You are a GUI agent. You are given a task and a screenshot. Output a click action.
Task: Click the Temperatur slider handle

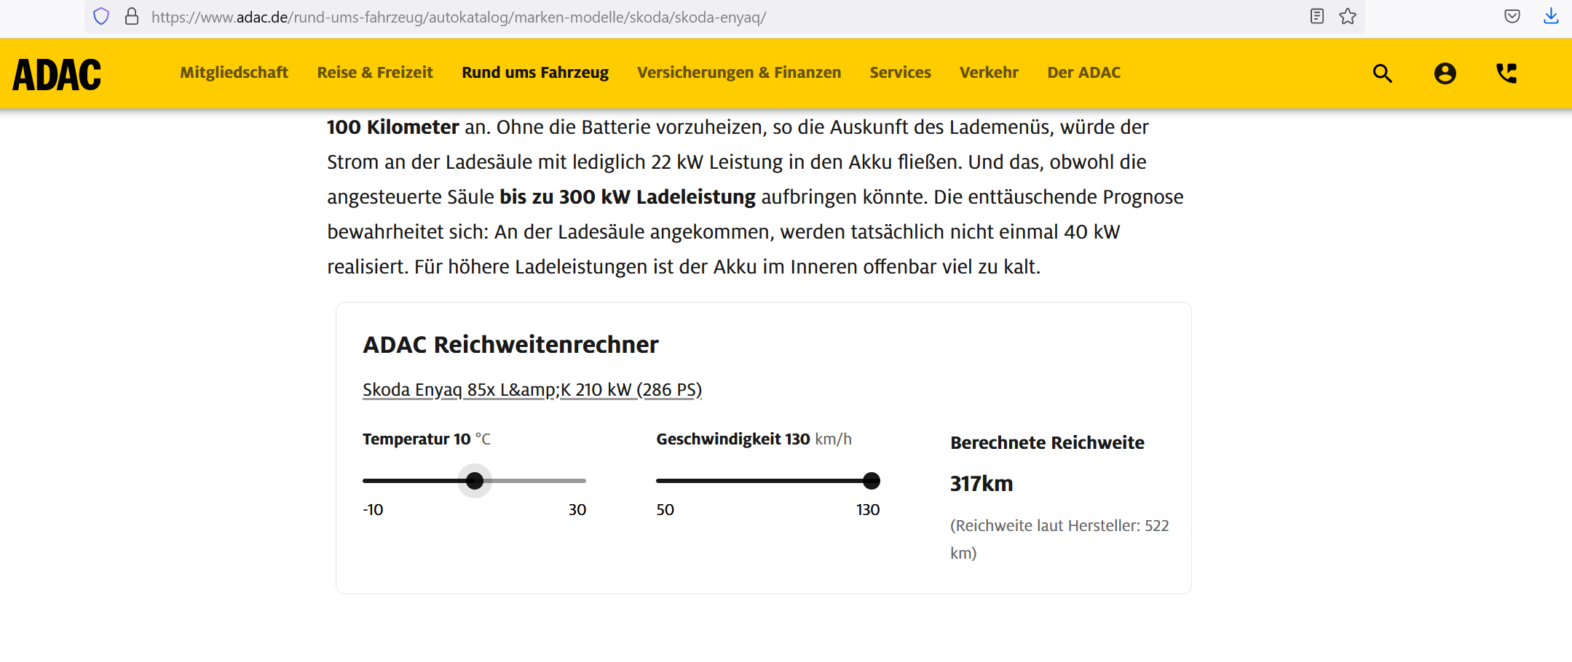coord(475,481)
